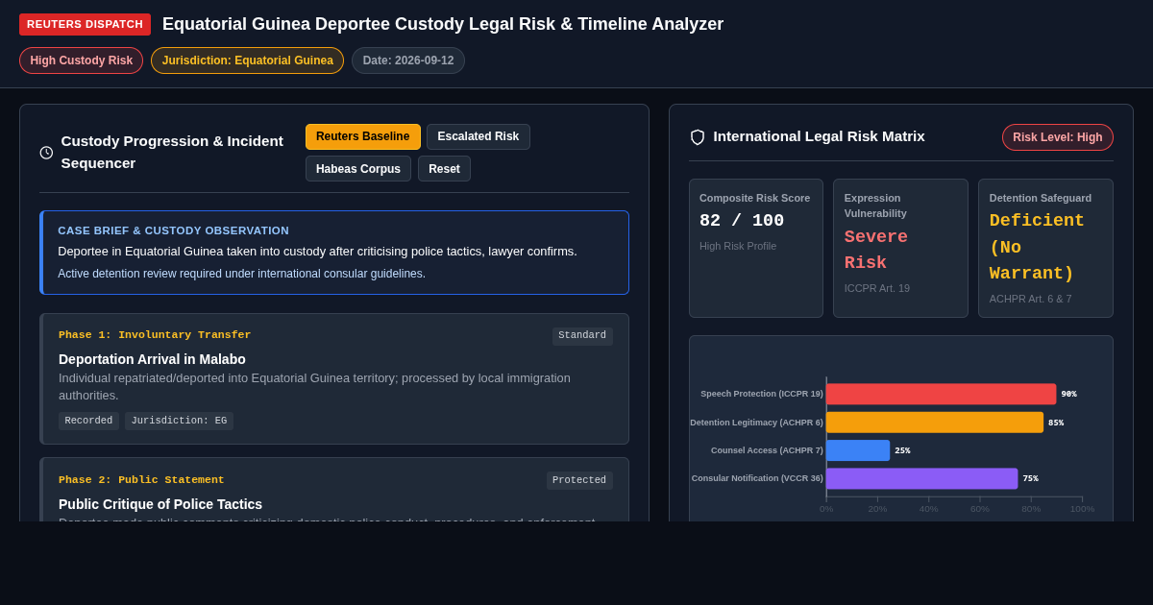The width and height of the screenshot is (1153, 605).
Task: Click the Standard tag on Phase 1
Action: click(x=582, y=336)
